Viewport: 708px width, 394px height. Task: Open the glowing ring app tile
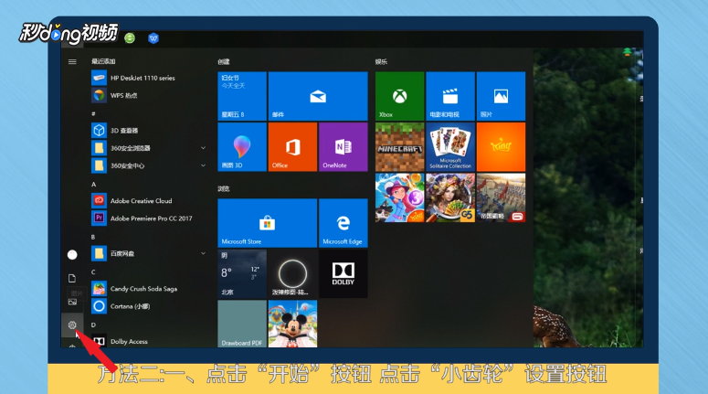coord(292,274)
